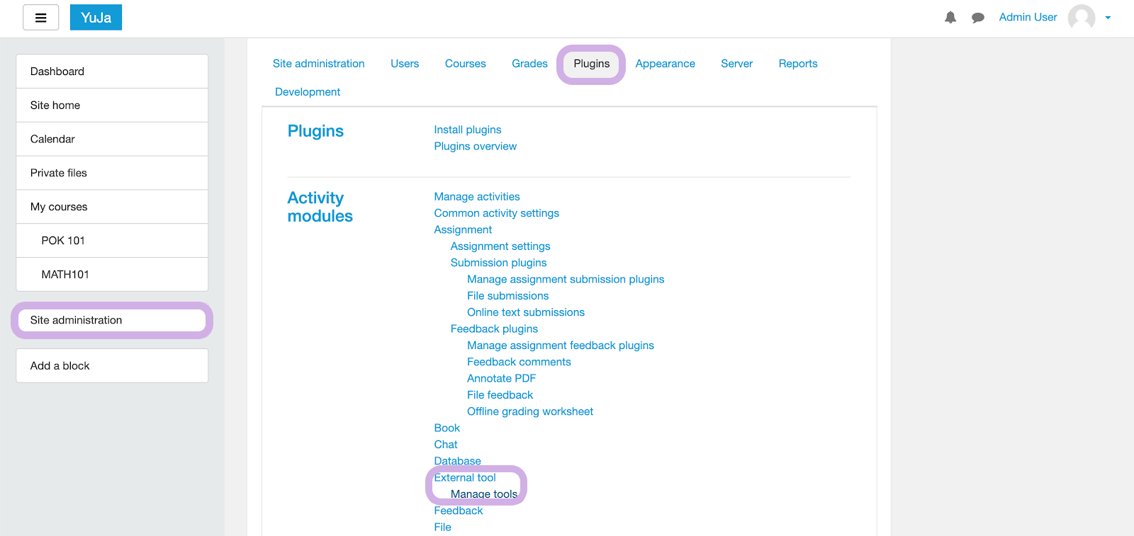This screenshot has height=536, width=1134.
Task: Open the External tool link
Action: 465,478
